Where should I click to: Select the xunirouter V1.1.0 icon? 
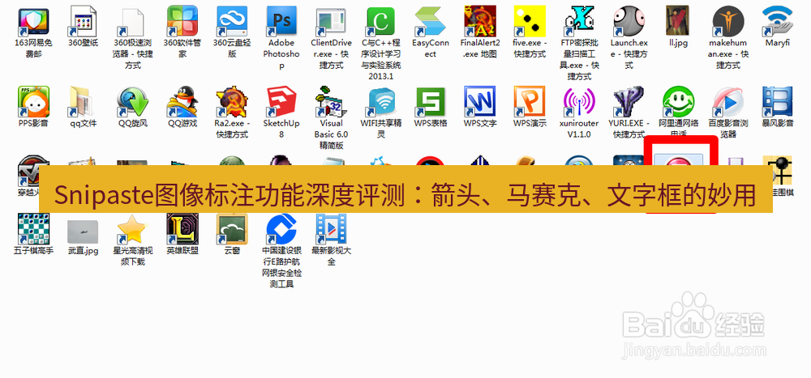(x=580, y=102)
